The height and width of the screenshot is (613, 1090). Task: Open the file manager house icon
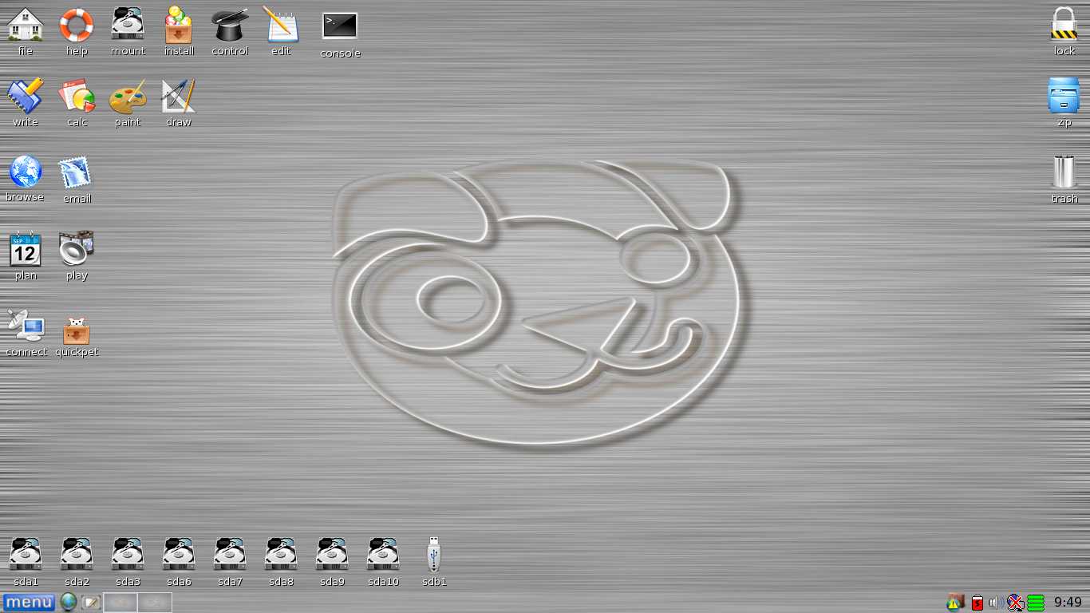(26, 25)
